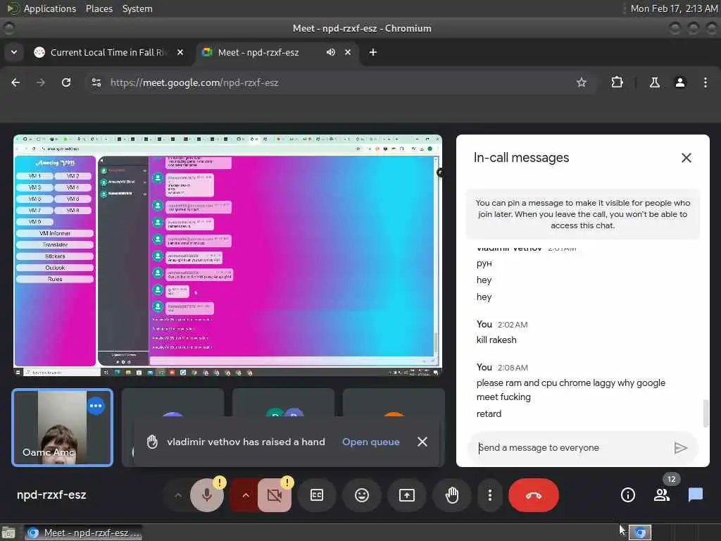This screenshot has width=721, height=541.
Task: Raise hand using the hand button
Action: click(x=452, y=495)
